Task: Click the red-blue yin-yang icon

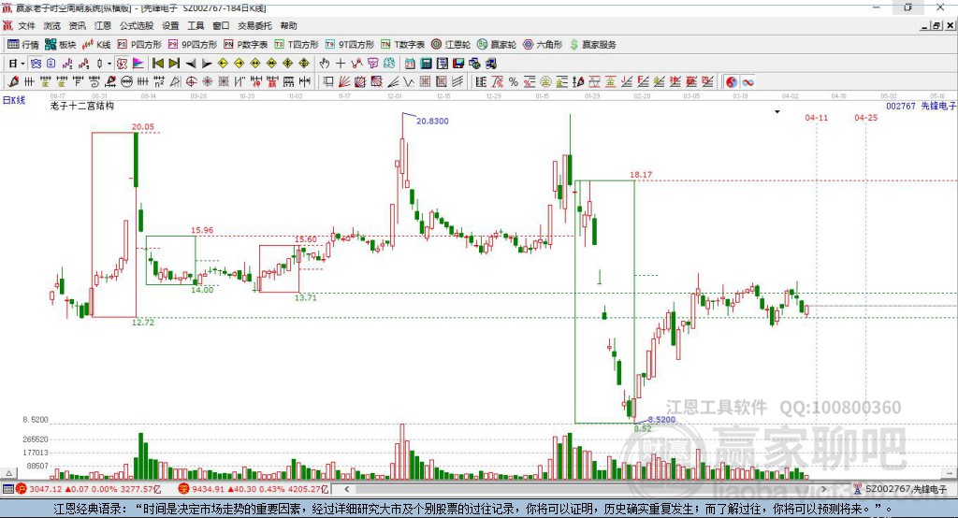Action: point(732,82)
